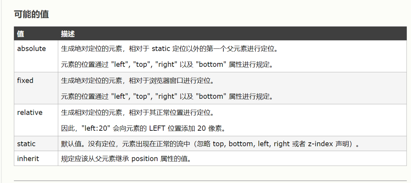Click the "left:20" text in relative row
This screenshot has width=411, height=183.
95,129
